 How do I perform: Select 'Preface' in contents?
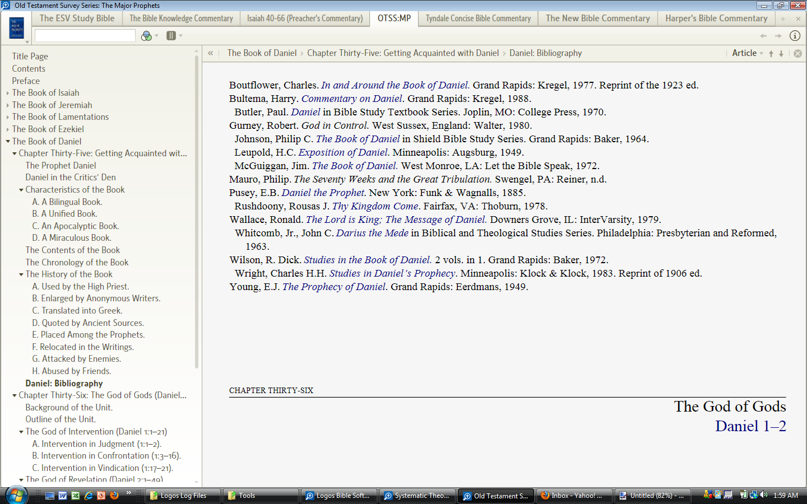pos(26,81)
